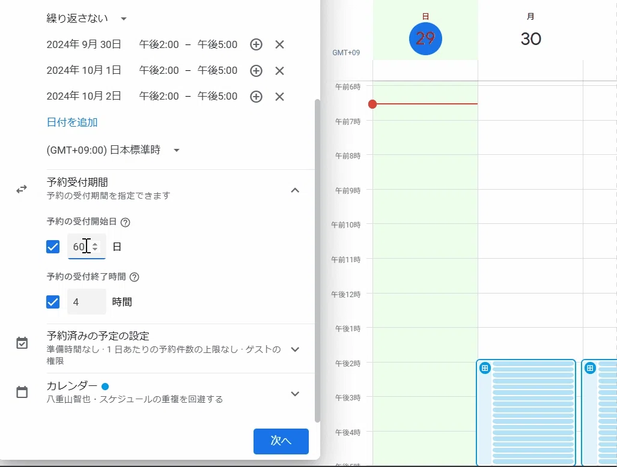Click the 八重山智也 calendar description text
The height and width of the screenshot is (467, 617).
[x=135, y=399]
